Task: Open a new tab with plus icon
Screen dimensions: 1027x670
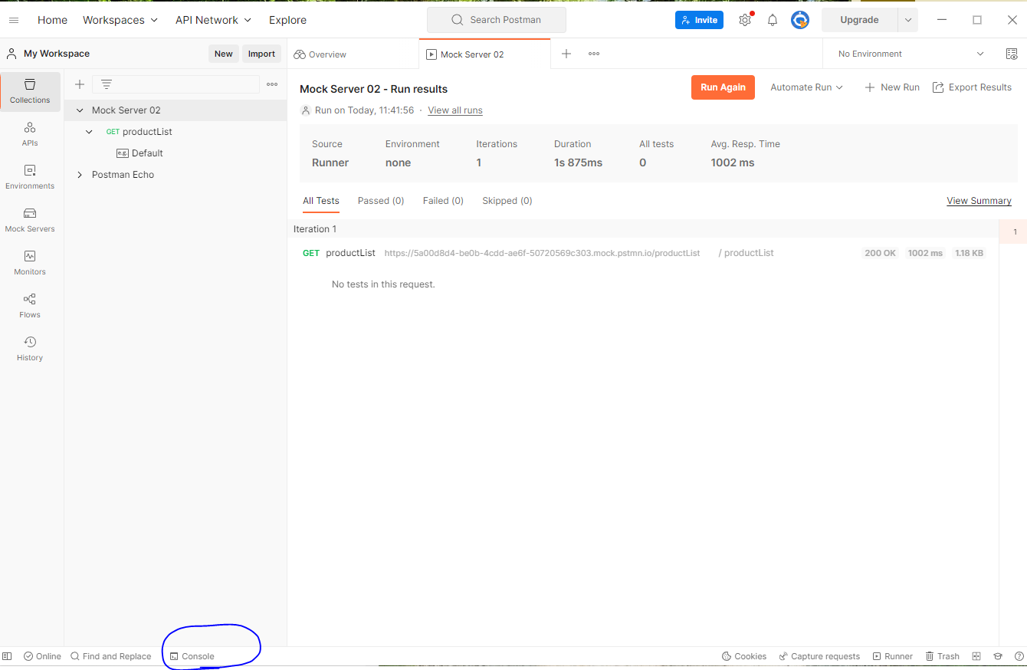Action: click(x=566, y=54)
